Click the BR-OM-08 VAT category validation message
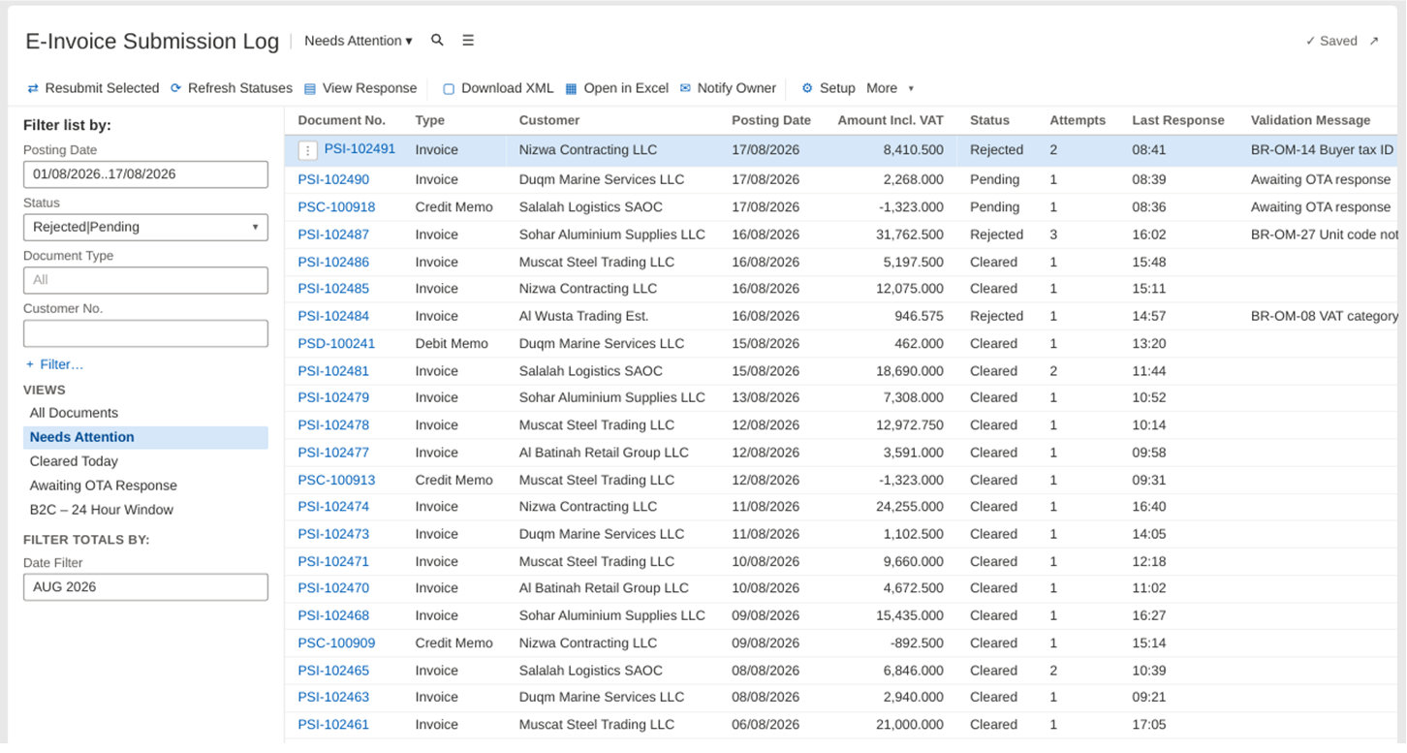The image size is (1407, 753). point(1325,316)
